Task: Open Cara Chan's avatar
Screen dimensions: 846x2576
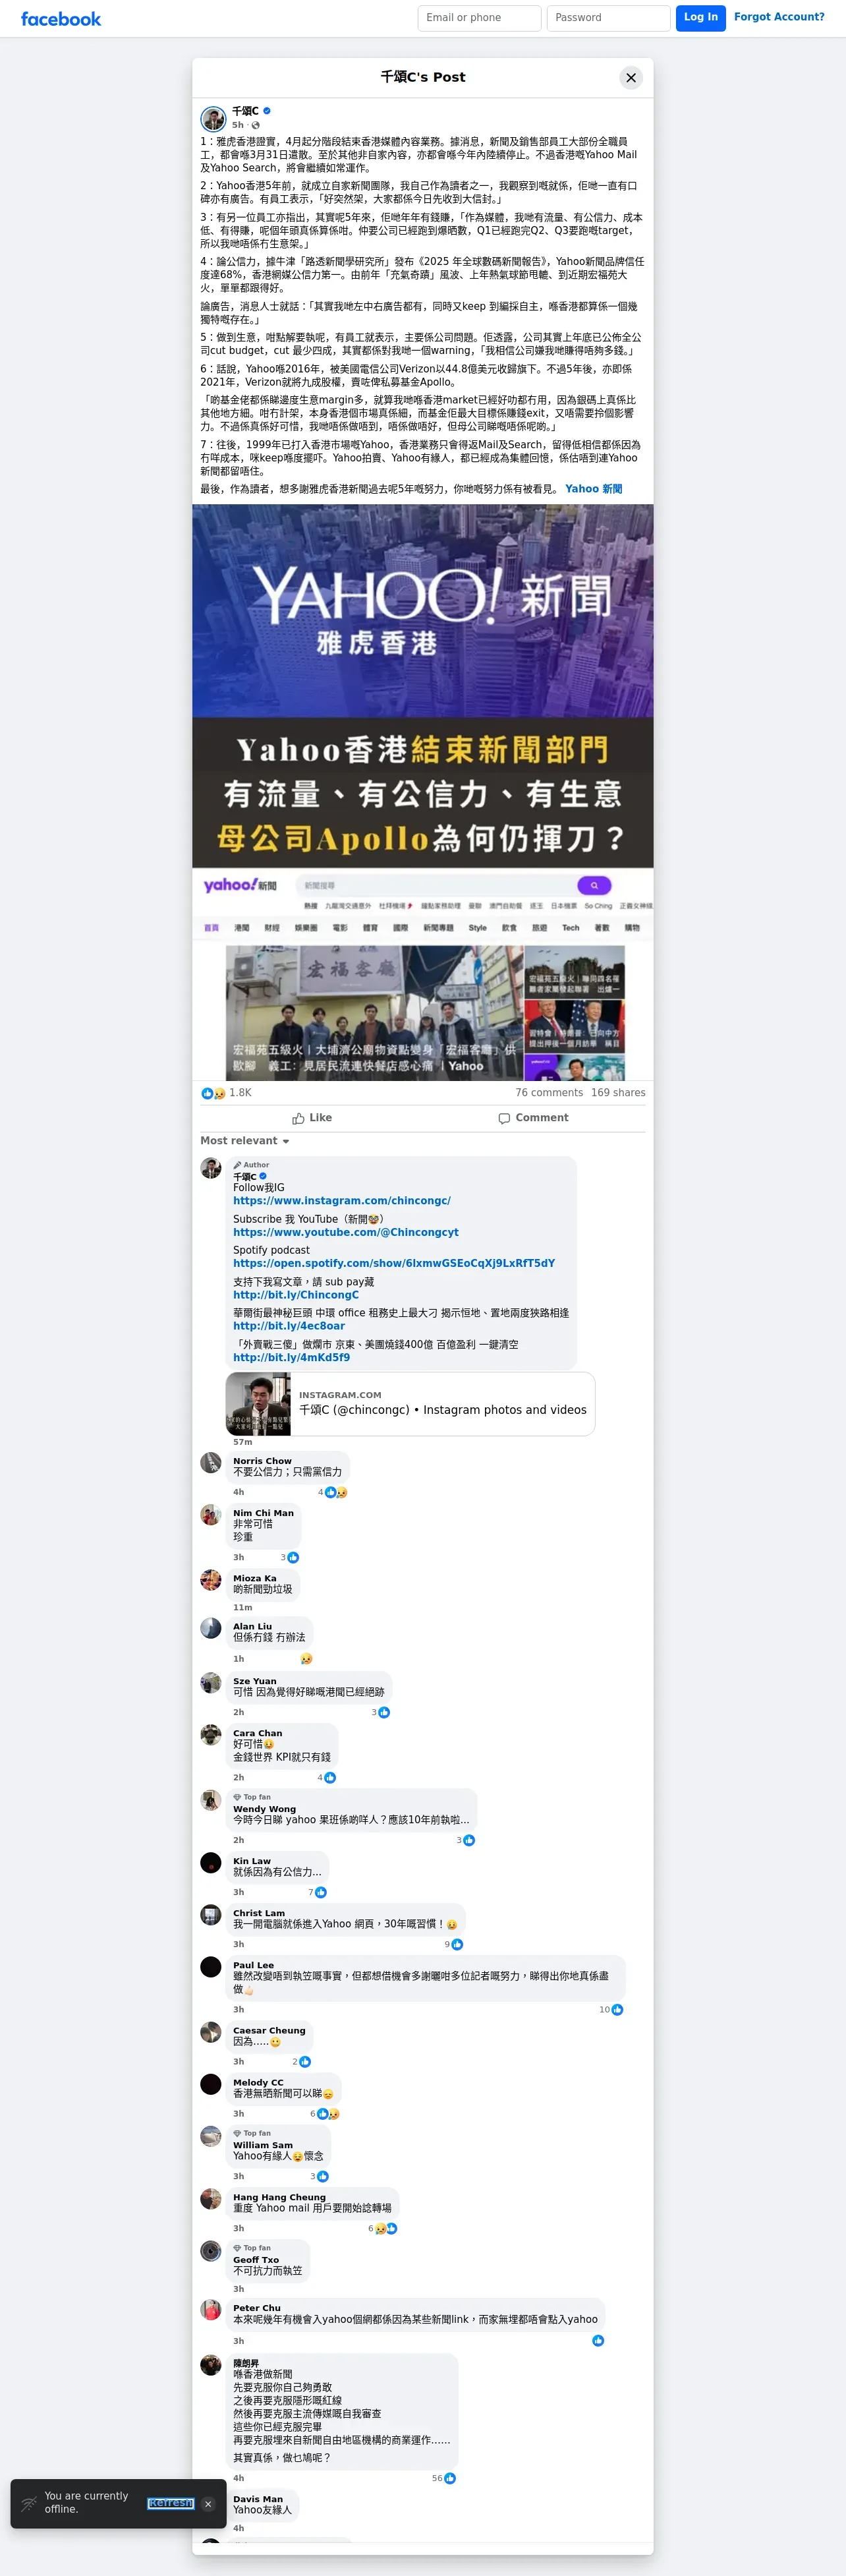Action: tap(211, 1735)
